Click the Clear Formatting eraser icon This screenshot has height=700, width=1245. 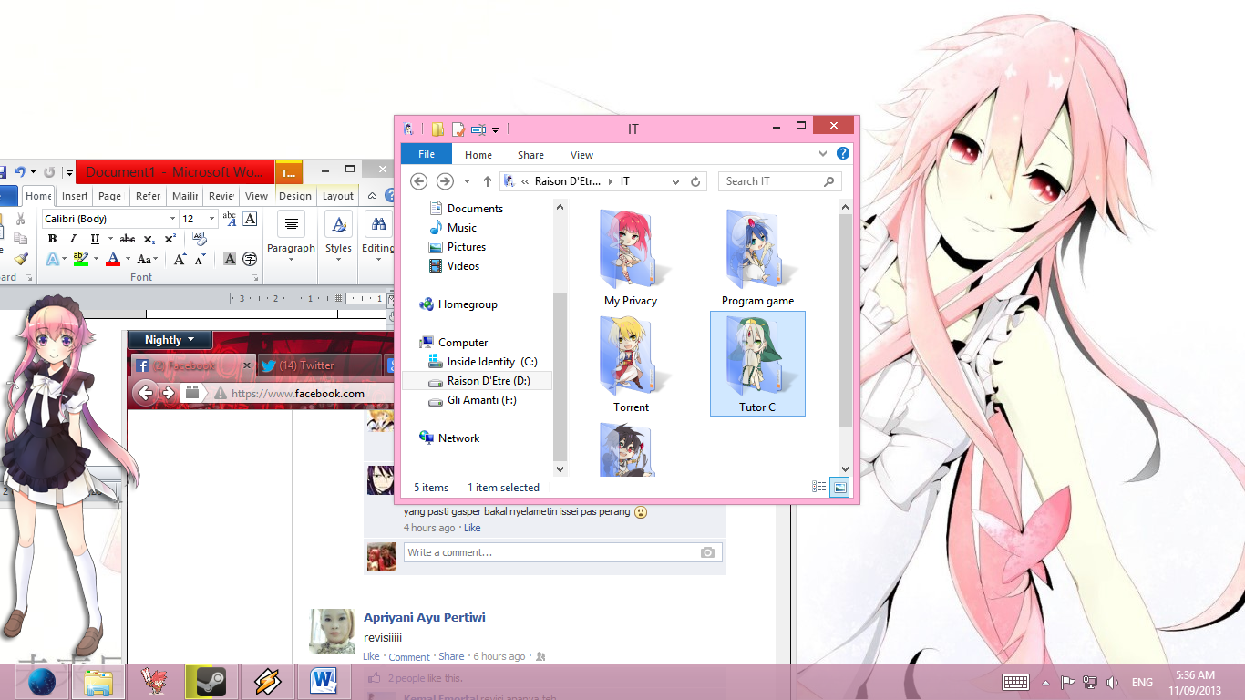[x=199, y=239]
